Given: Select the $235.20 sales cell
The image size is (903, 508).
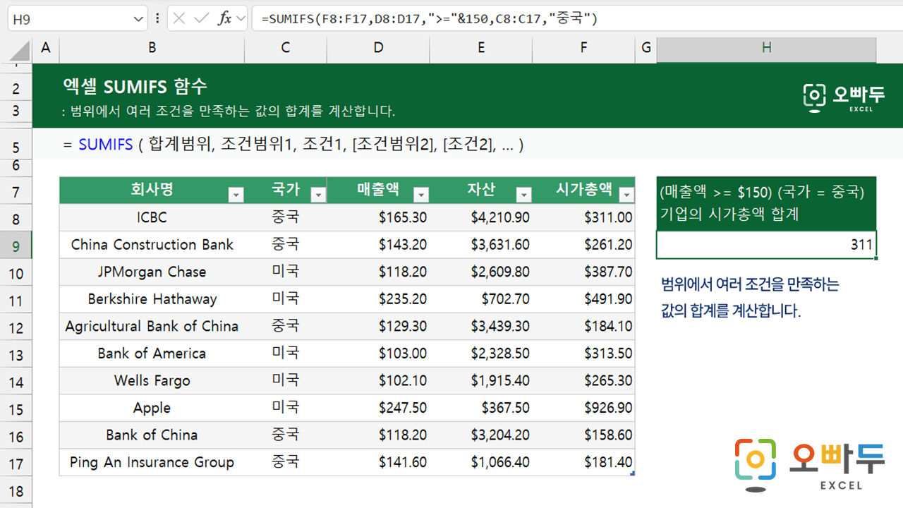Looking at the screenshot, I should pyautogui.click(x=379, y=299).
